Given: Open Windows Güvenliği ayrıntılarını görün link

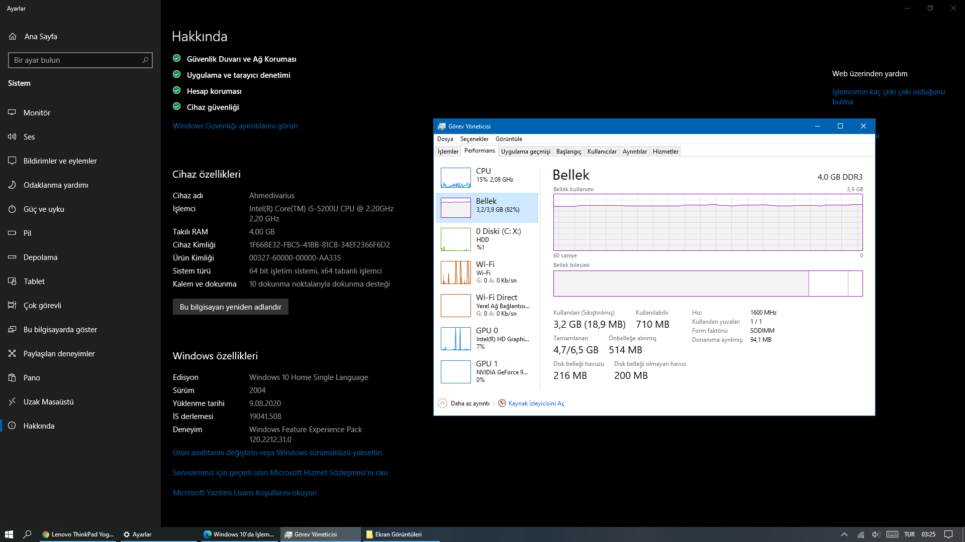Looking at the screenshot, I should 235,125.
